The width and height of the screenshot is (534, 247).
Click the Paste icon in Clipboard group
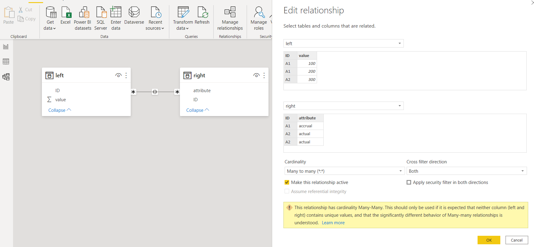tap(9, 13)
